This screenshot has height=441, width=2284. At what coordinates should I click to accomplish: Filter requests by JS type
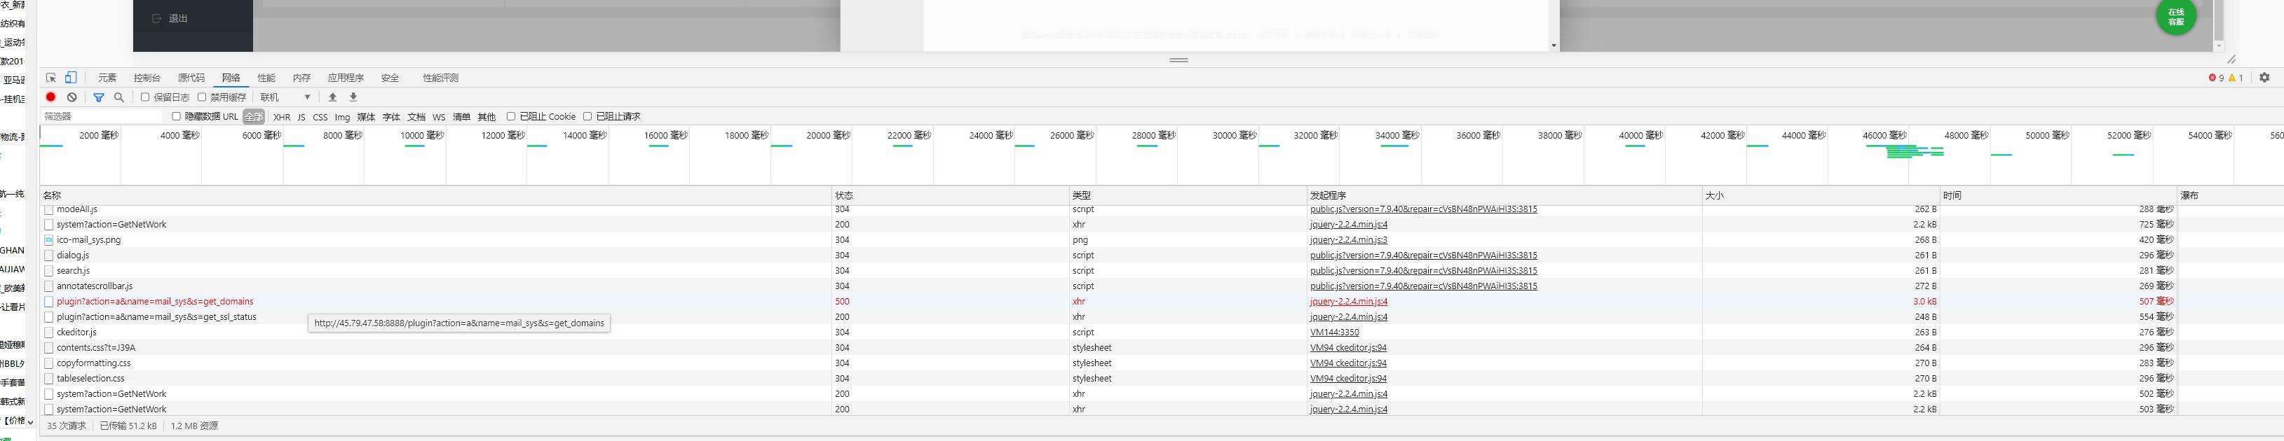pyautogui.click(x=301, y=117)
